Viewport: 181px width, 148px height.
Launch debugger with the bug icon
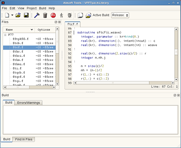coord(69,15)
